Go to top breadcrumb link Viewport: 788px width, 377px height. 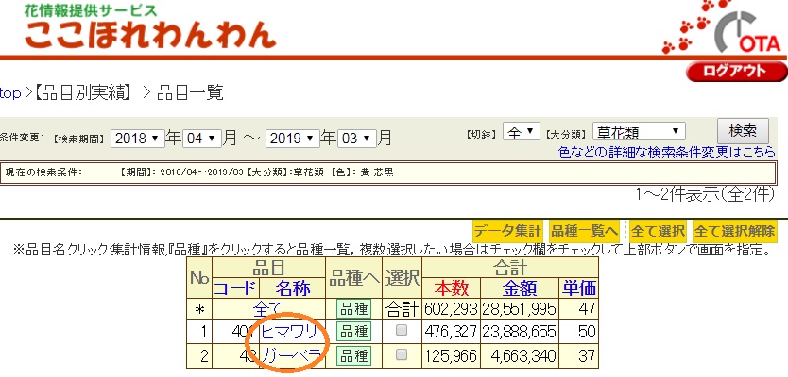coord(10,93)
